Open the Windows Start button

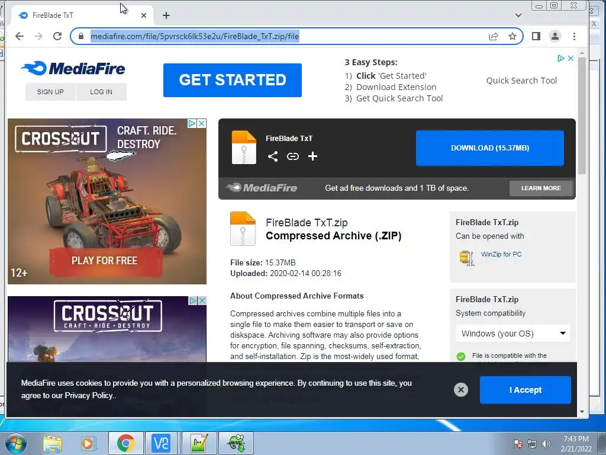pos(15,443)
